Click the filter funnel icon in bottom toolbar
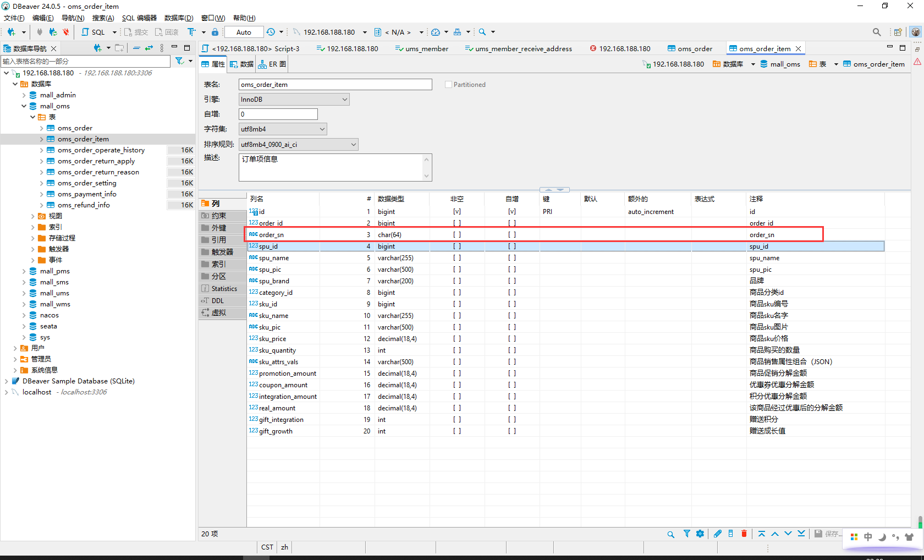This screenshot has width=924, height=560. (x=687, y=534)
